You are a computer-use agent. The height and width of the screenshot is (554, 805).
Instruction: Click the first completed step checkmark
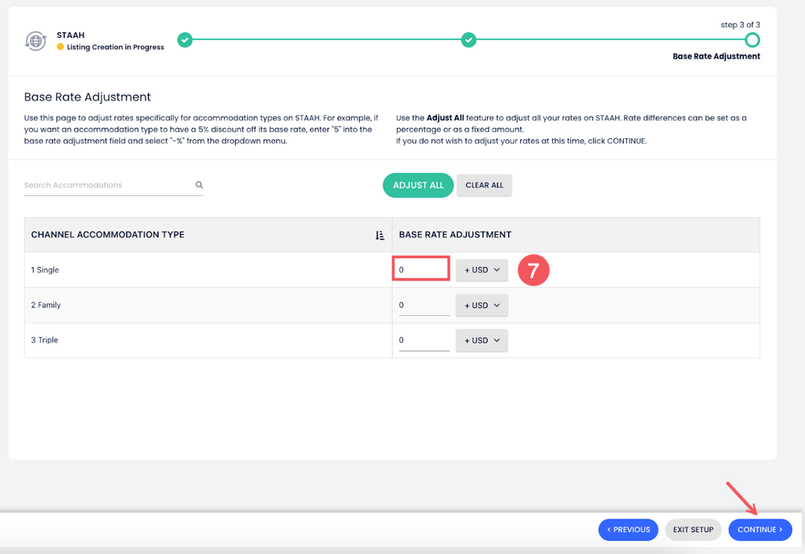[x=185, y=39]
